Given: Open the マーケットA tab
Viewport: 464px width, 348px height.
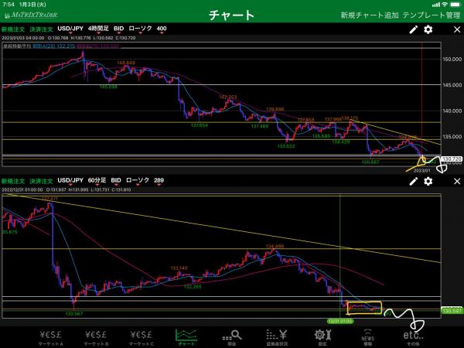Looking at the screenshot, I should 50,338.
